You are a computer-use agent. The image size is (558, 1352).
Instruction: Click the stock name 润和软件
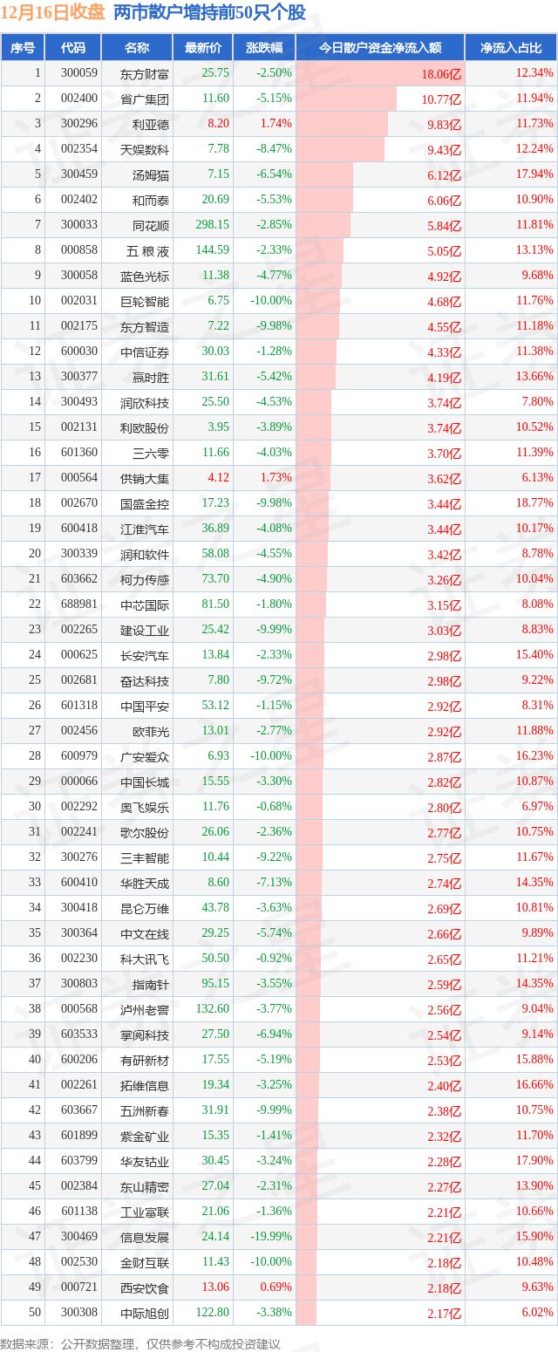(145, 554)
